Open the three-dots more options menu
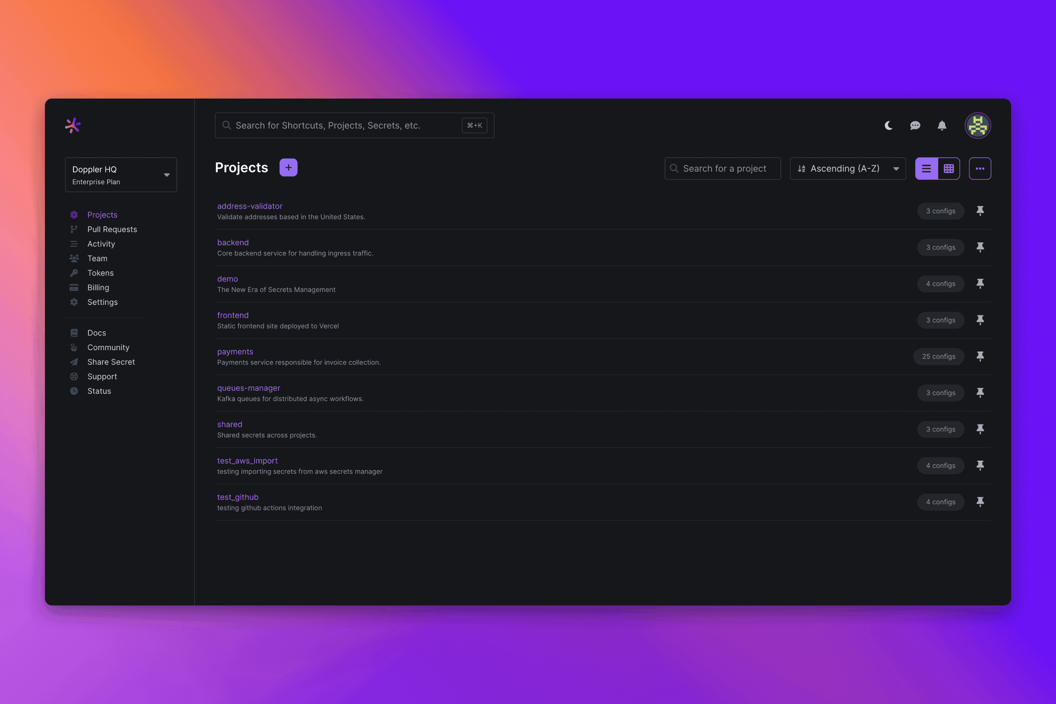The image size is (1056, 704). pyautogui.click(x=980, y=169)
